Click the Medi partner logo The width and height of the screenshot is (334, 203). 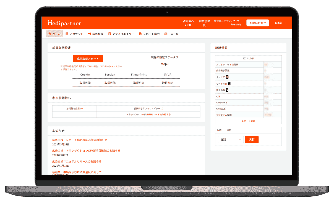coord(64,23)
